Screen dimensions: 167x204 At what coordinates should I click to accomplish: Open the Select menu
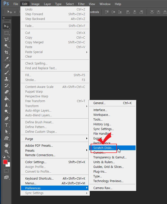70,4
